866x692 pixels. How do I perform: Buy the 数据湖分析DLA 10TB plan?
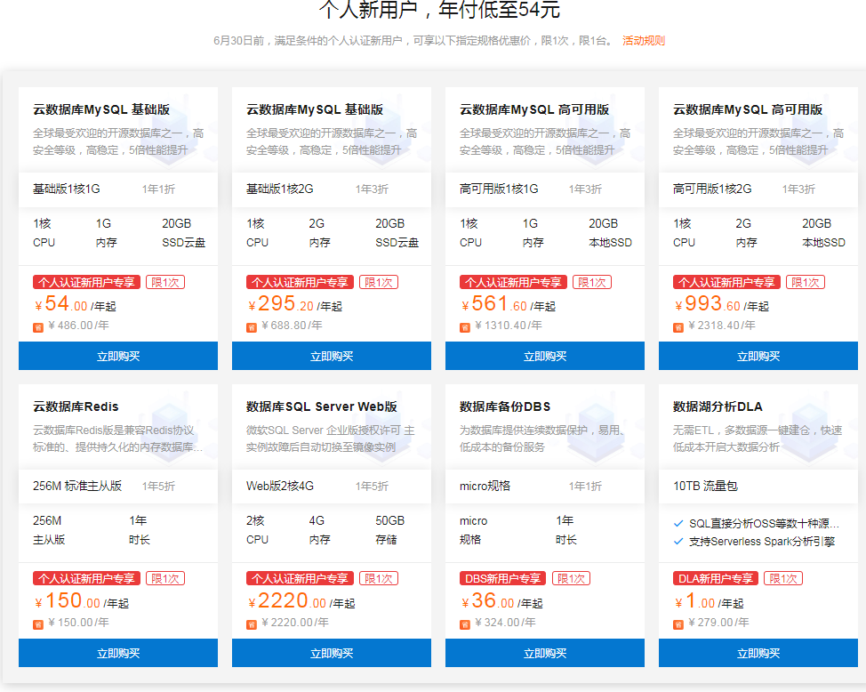point(758,653)
